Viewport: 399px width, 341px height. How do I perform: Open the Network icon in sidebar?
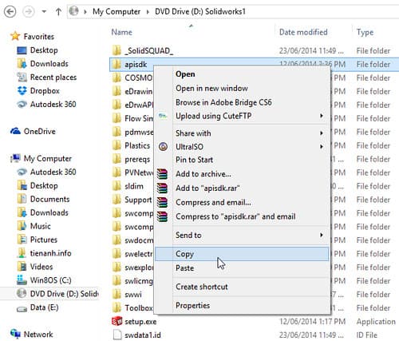tap(15, 334)
